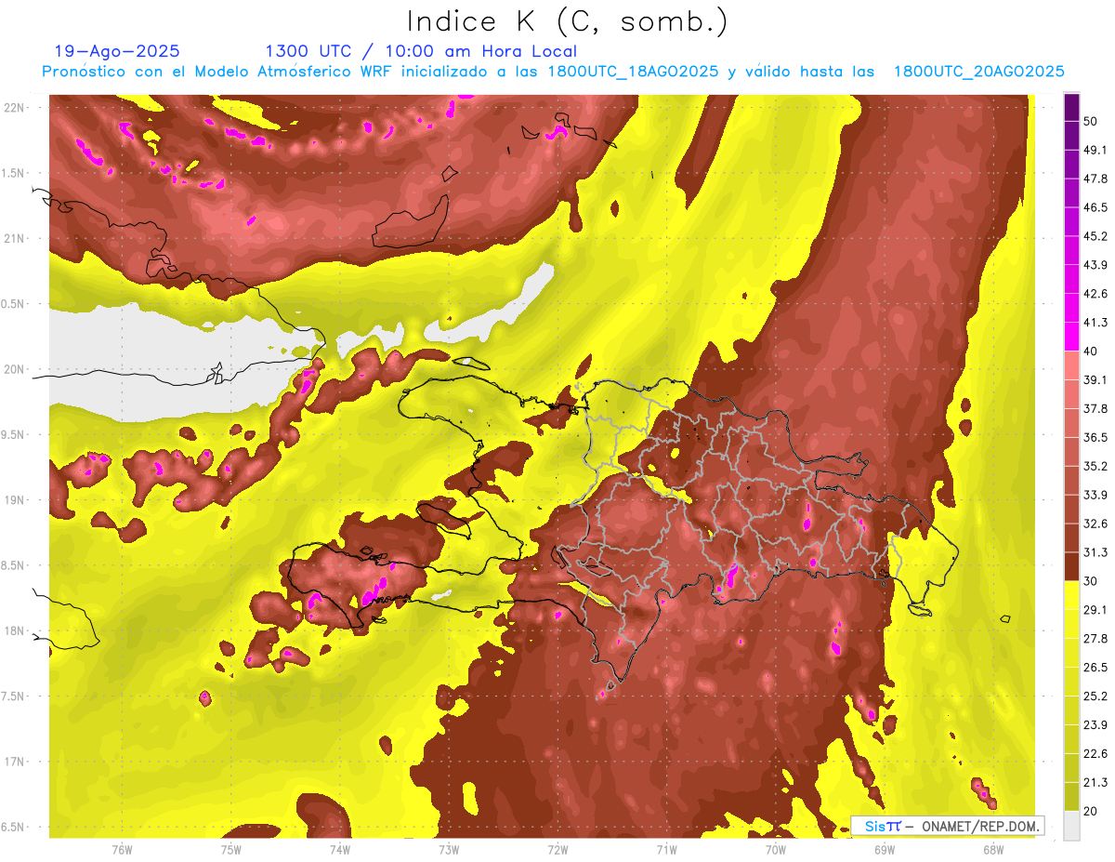Viewport: 1115px width, 862px height.
Task: Click the 73W longitude label
Action: 448,849
